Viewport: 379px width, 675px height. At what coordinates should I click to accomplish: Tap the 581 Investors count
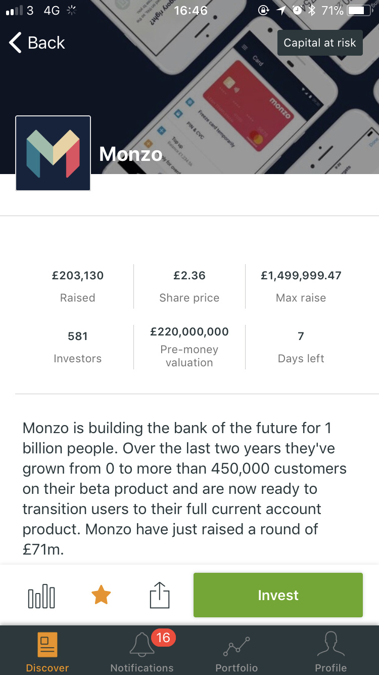pos(78,336)
